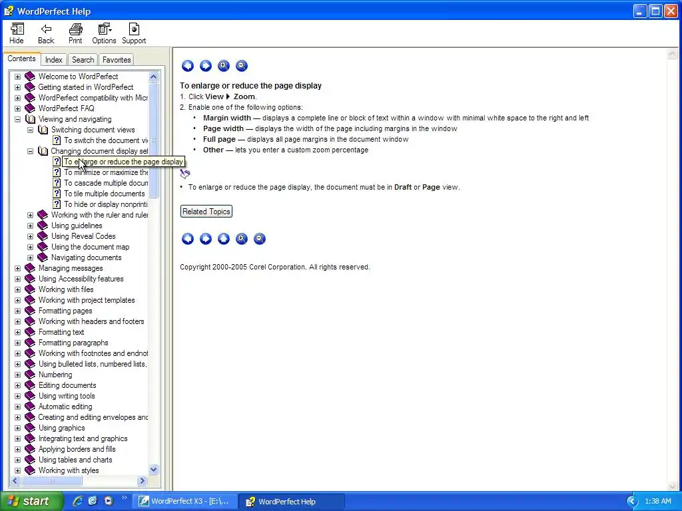Image resolution: width=682 pixels, height=511 pixels.
Task: Select Applying borders and fills item
Action: [x=77, y=449]
